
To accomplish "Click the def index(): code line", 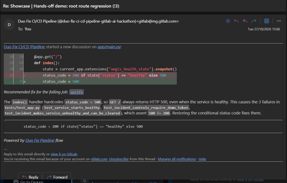I will pyautogui.click(x=47, y=63).
